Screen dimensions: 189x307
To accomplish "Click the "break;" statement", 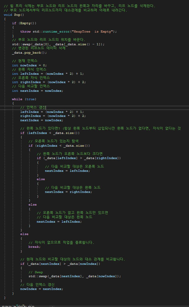I will tap(34, 247).
